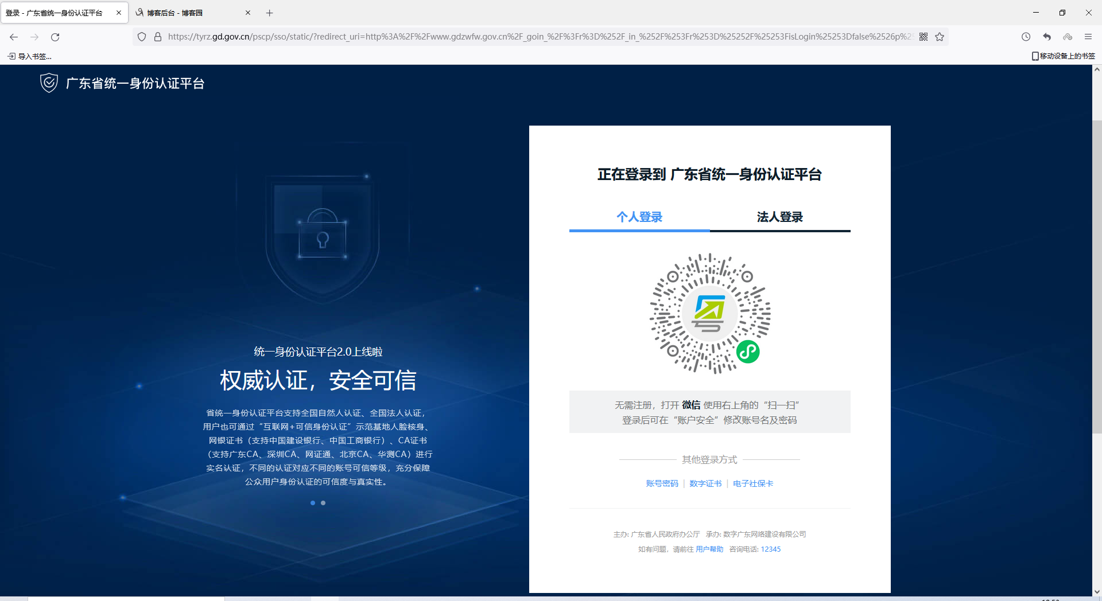Click the address bar URL field
The height and width of the screenshot is (601, 1102).
point(540,37)
